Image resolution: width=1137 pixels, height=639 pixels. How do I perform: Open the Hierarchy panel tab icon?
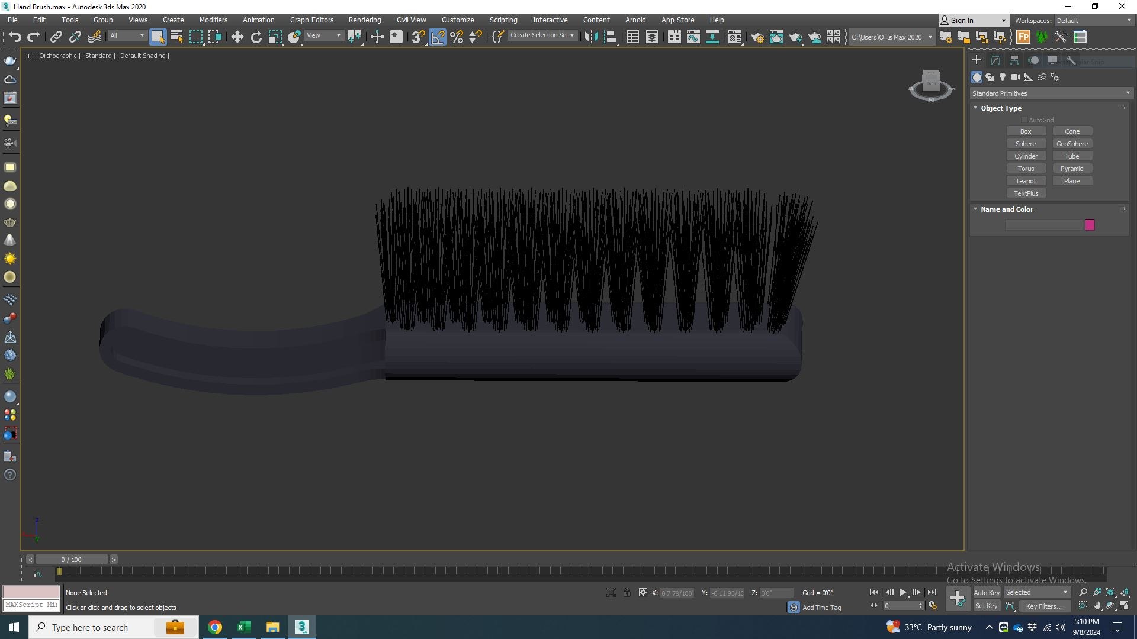(x=1014, y=60)
